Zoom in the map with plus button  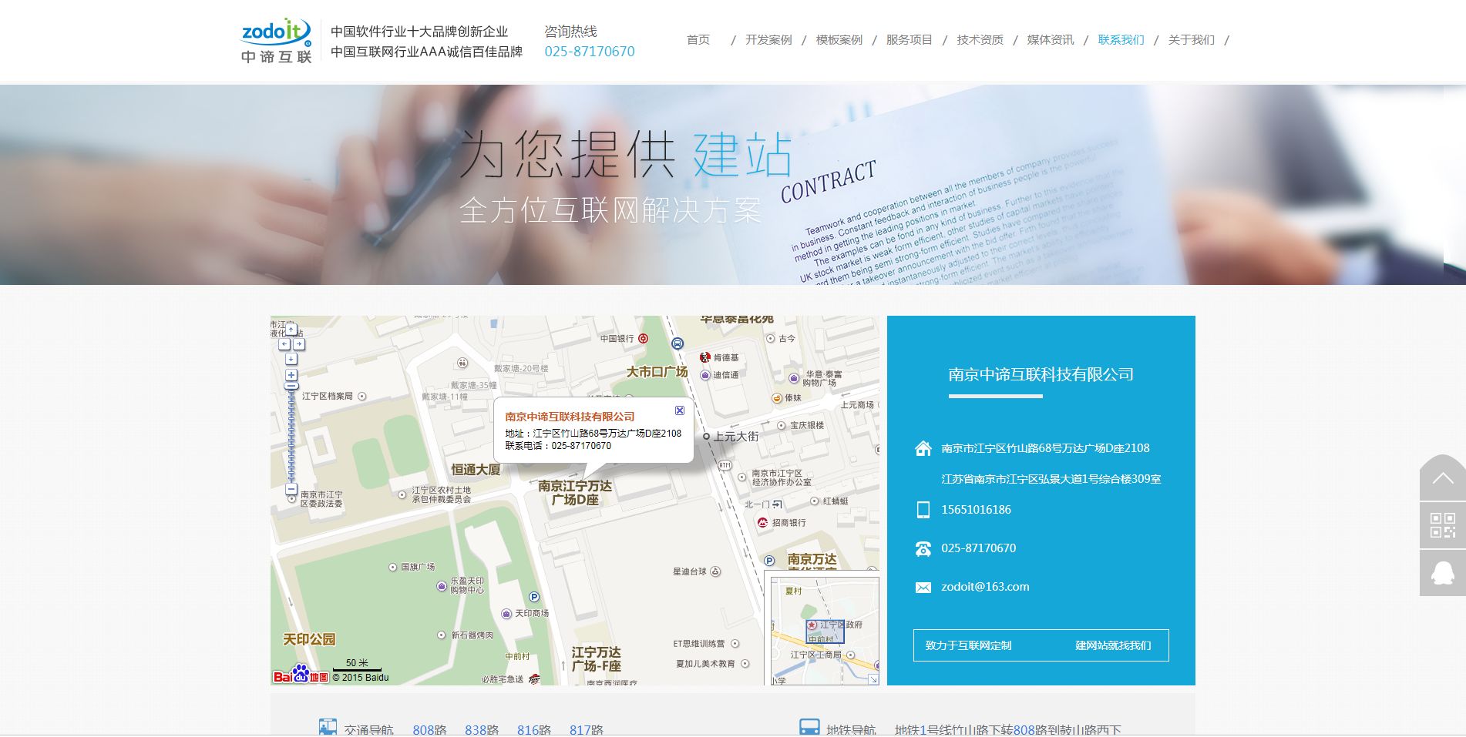pos(291,375)
